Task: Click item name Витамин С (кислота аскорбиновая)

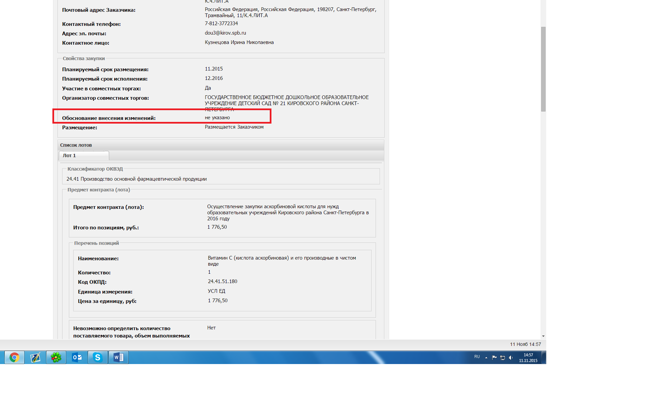Action: click(x=282, y=261)
